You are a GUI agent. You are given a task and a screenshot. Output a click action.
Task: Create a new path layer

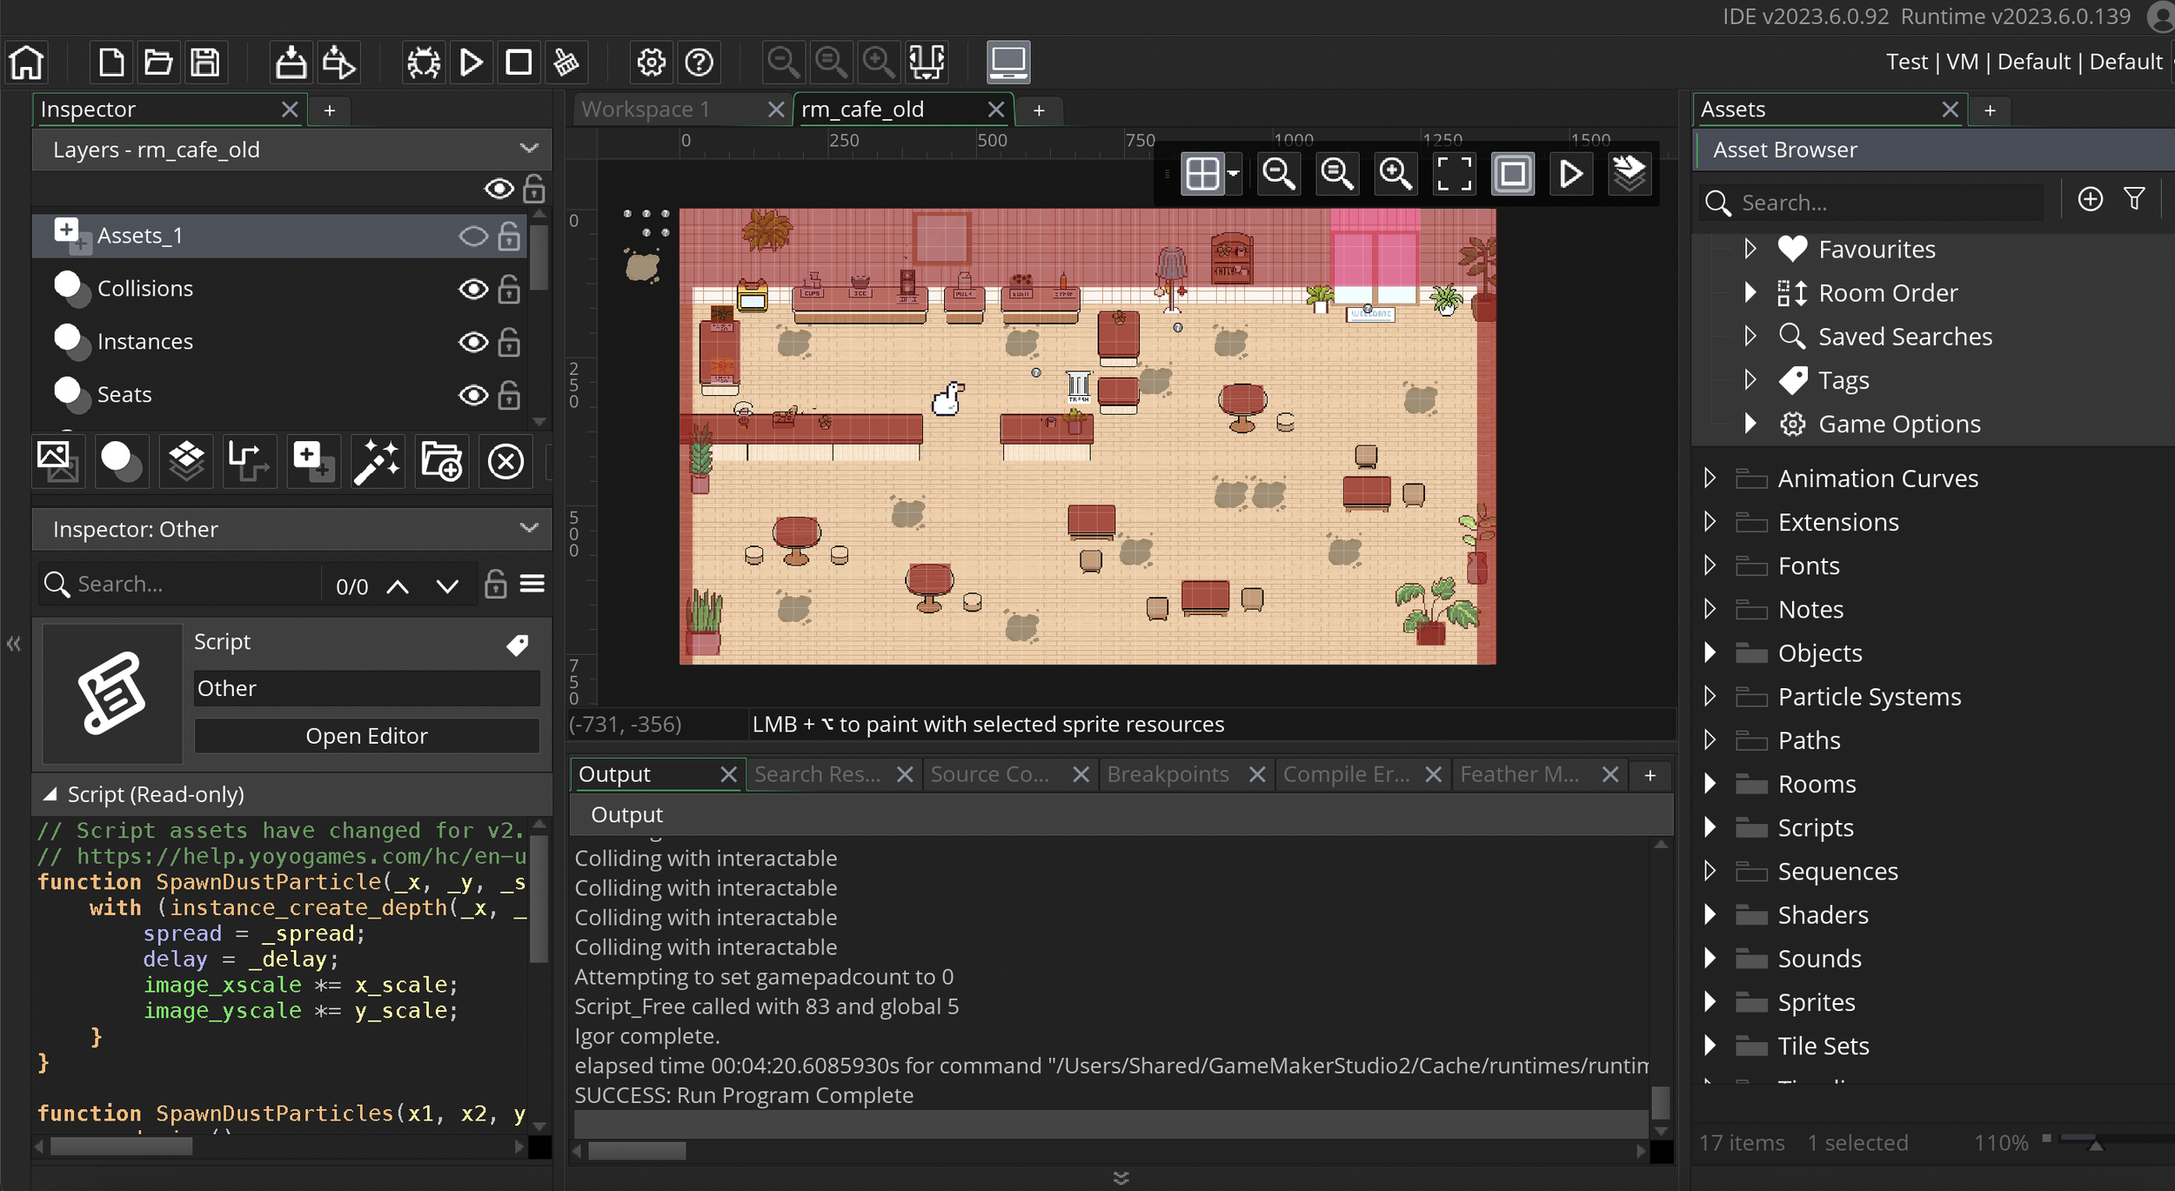tap(249, 461)
